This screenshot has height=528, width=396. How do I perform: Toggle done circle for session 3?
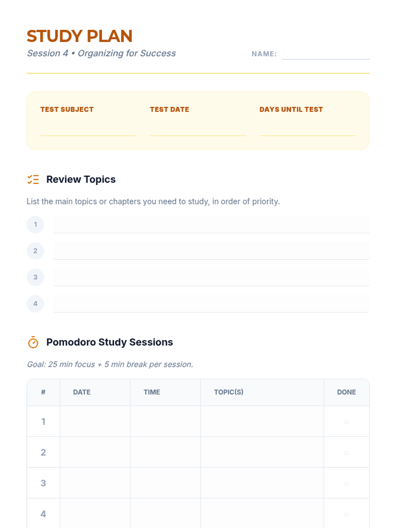pos(346,484)
